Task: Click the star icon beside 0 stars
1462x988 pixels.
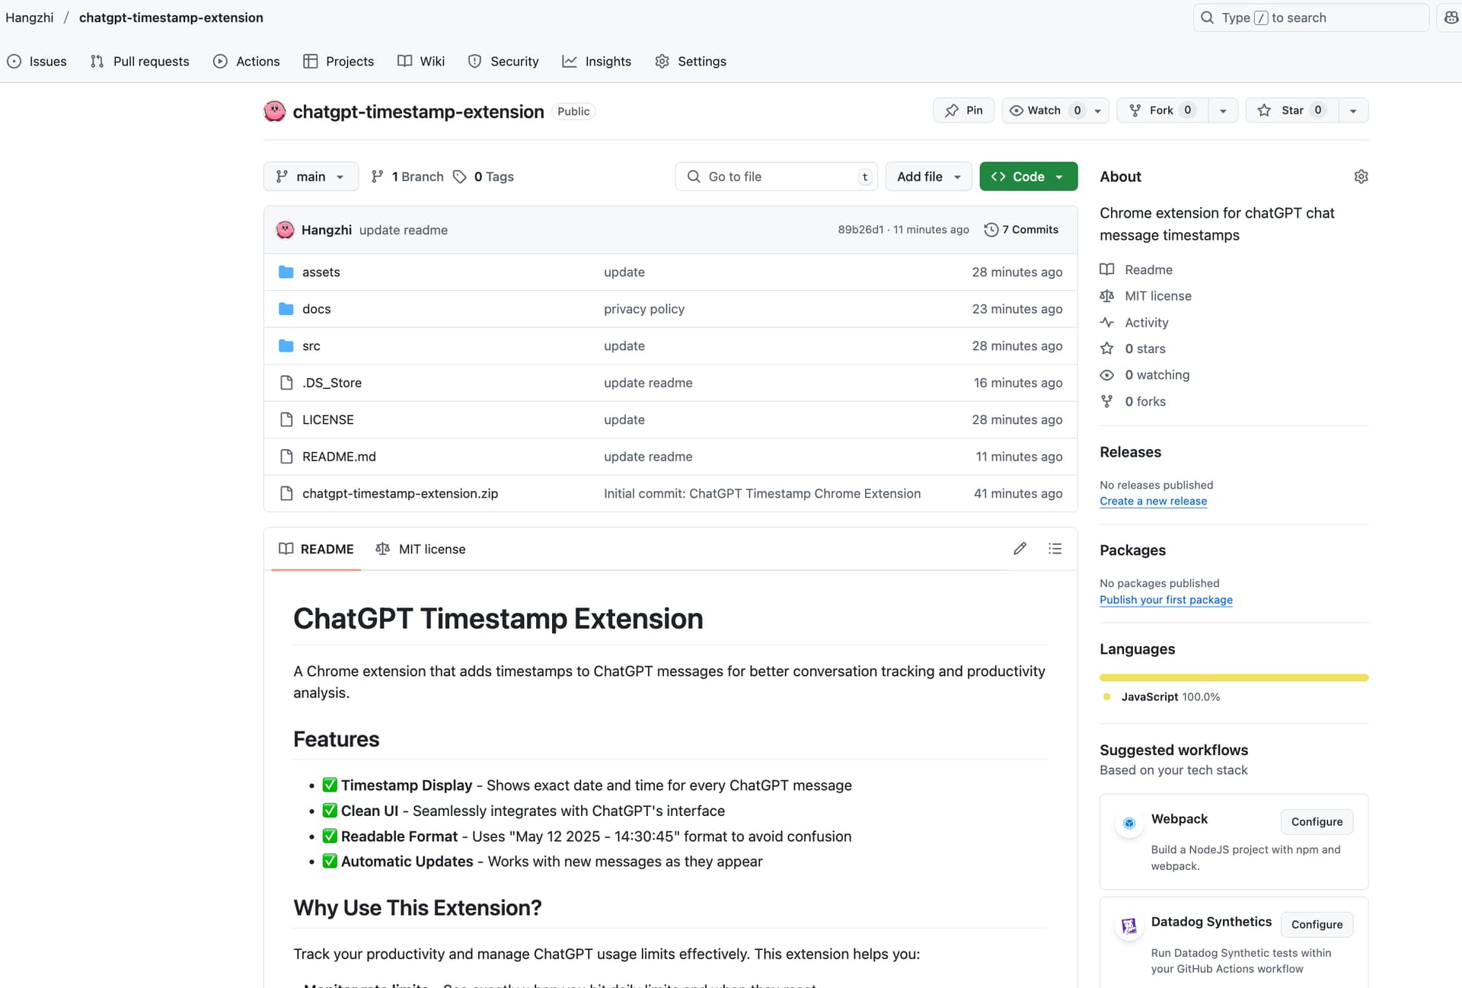Action: (1107, 349)
